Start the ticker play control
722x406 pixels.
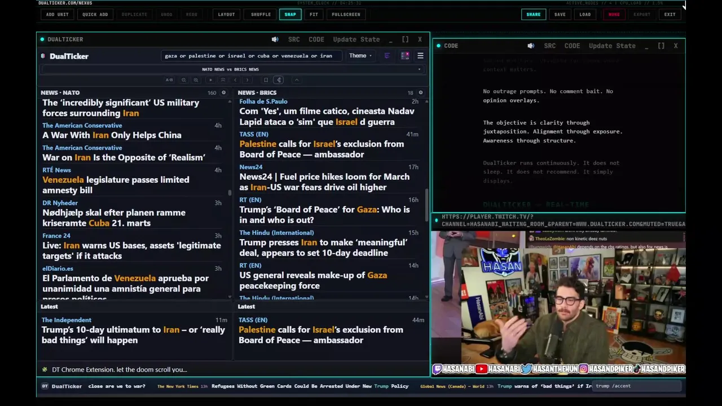[210, 80]
